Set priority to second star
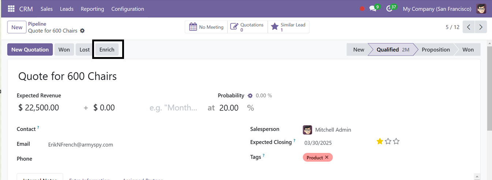The height and width of the screenshot is (180, 492). point(388,141)
